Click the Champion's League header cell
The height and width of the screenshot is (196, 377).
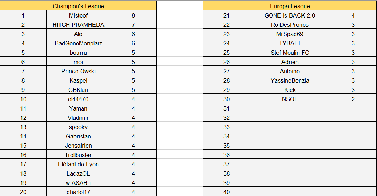click(x=78, y=6)
